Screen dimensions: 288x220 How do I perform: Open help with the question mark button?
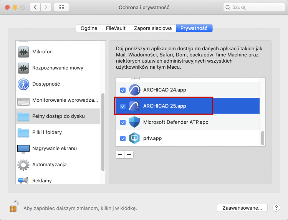[x=276, y=208]
